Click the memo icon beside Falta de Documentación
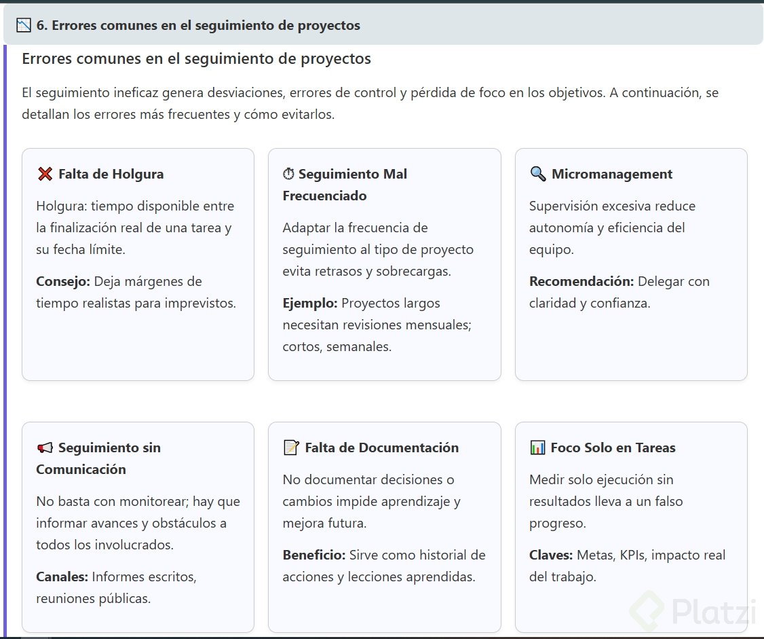The image size is (764, 639). tap(291, 448)
